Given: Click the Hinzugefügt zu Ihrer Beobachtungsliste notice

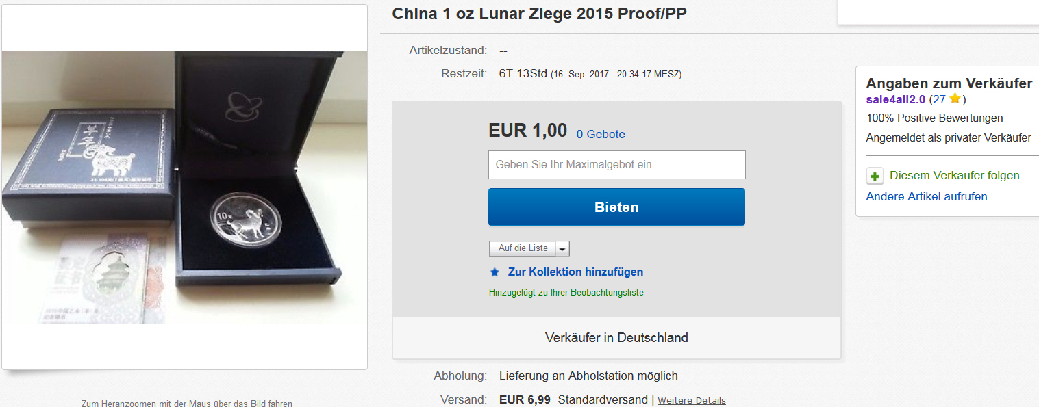Looking at the screenshot, I should click(x=566, y=292).
